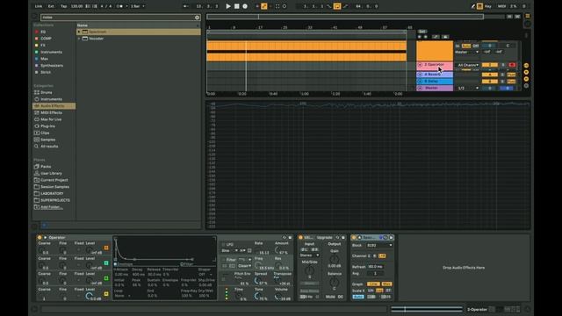Viewport: 562px width, 316px height.
Task: Fold the A Reverb return track
Action: (420, 75)
